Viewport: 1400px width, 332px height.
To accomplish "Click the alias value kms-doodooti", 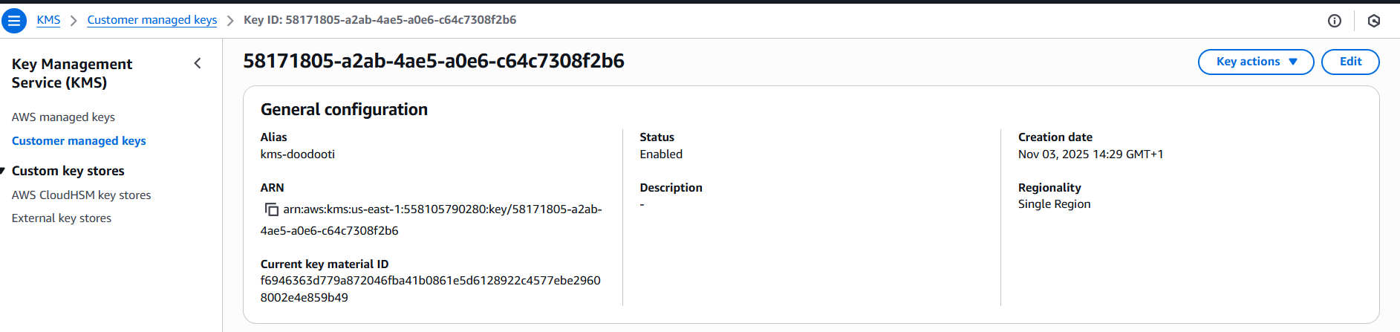I will point(297,154).
